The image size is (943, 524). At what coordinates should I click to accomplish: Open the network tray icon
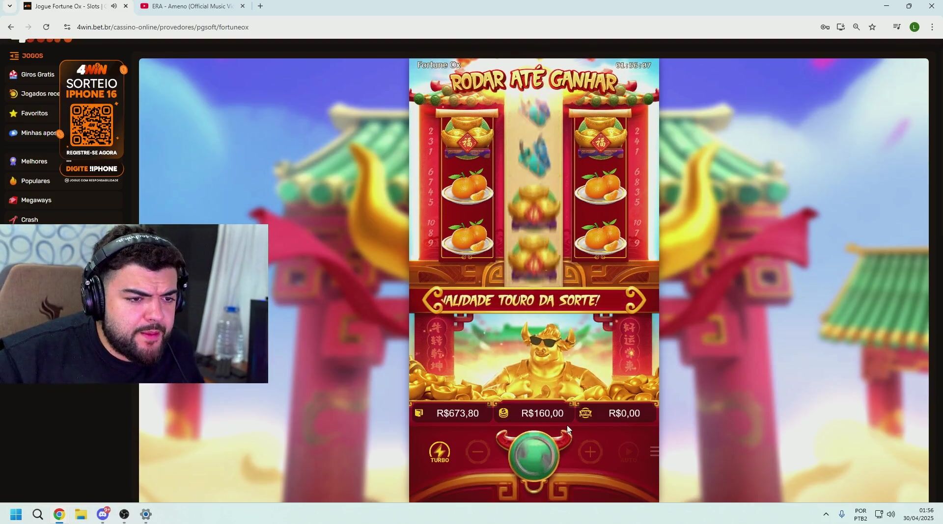[879, 514]
